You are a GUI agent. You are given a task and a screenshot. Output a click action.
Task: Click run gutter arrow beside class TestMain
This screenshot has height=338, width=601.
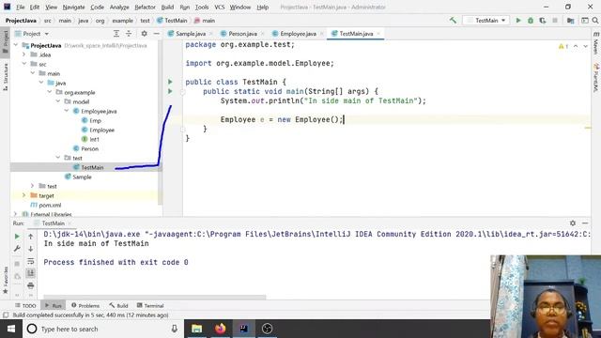tap(170, 82)
